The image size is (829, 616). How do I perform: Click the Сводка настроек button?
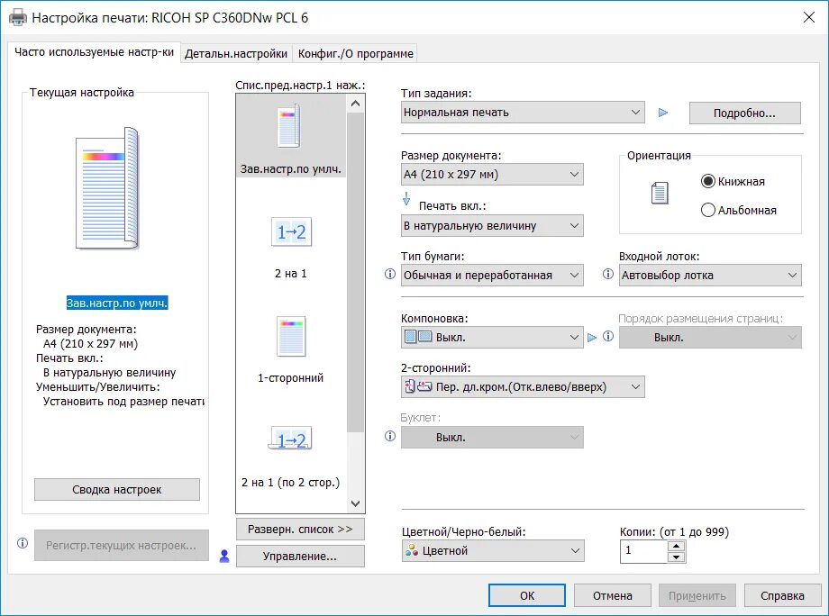tap(117, 489)
